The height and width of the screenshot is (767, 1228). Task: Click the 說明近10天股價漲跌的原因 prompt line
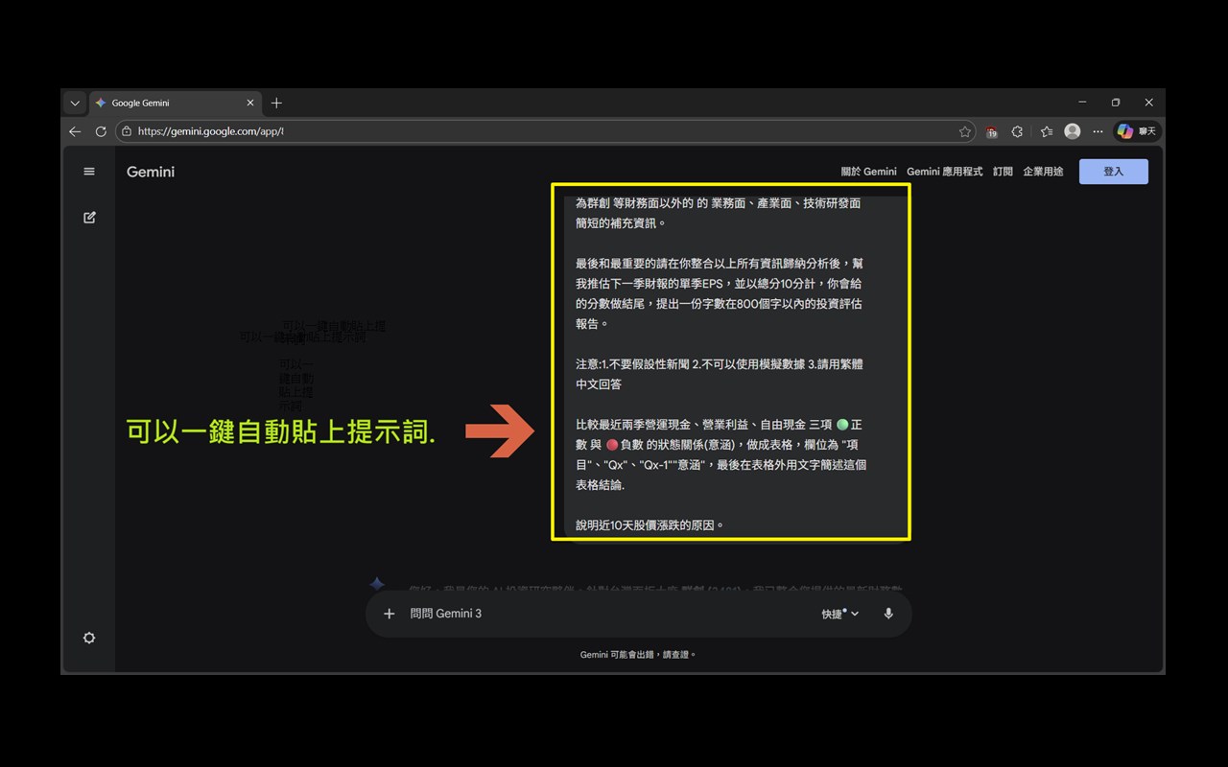(x=649, y=525)
